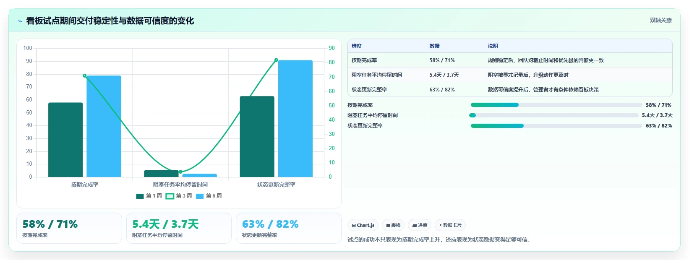Click the 63% / 82% table cell

[x=442, y=90]
